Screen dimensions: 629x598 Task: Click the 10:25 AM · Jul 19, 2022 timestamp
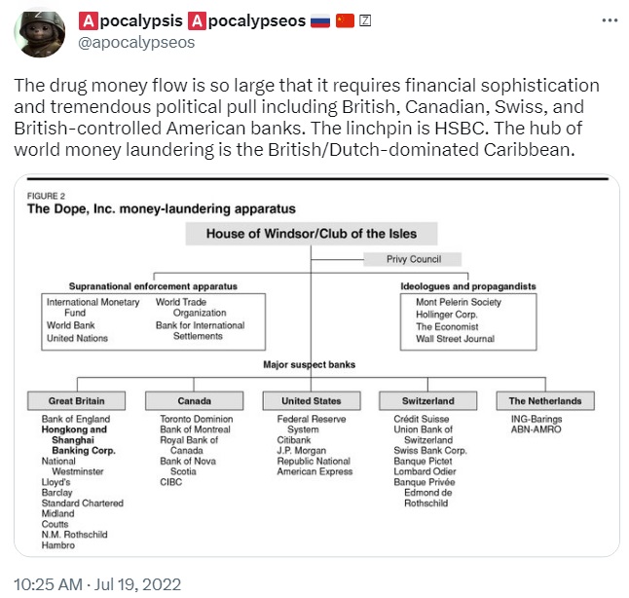click(97, 584)
